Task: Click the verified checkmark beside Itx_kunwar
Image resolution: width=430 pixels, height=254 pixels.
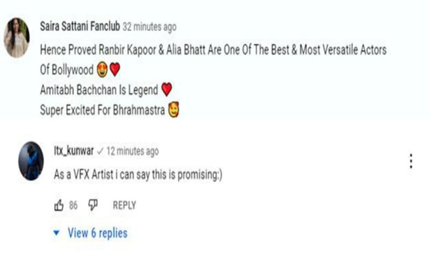Action: tap(100, 152)
